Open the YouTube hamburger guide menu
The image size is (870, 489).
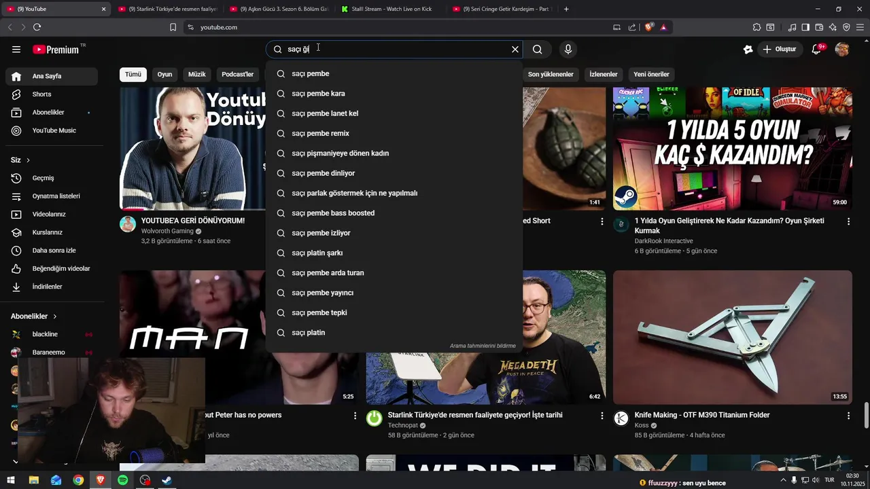point(16,49)
